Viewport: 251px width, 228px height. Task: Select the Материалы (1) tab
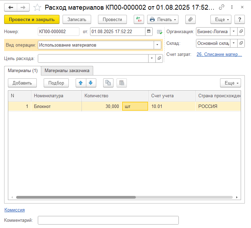tap(23, 70)
